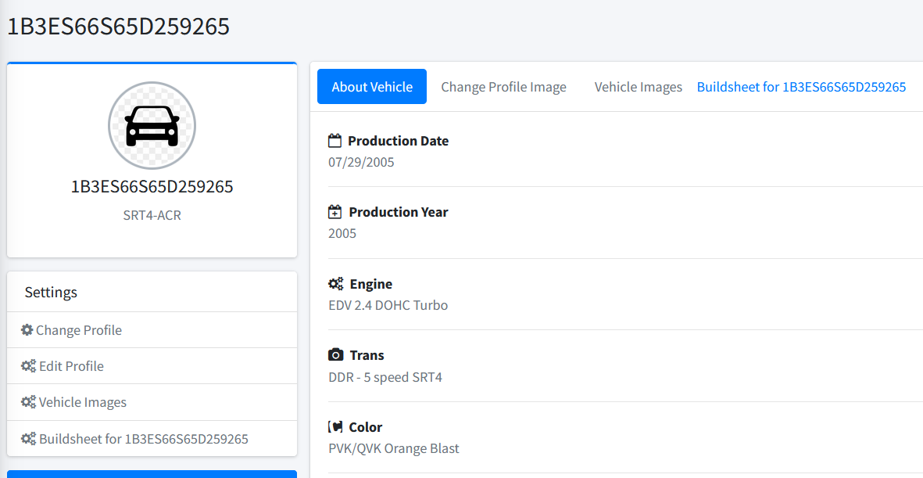This screenshot has height=478, width=923.
Task: Click the calendar icon beside Production Date
Action: 334,140
